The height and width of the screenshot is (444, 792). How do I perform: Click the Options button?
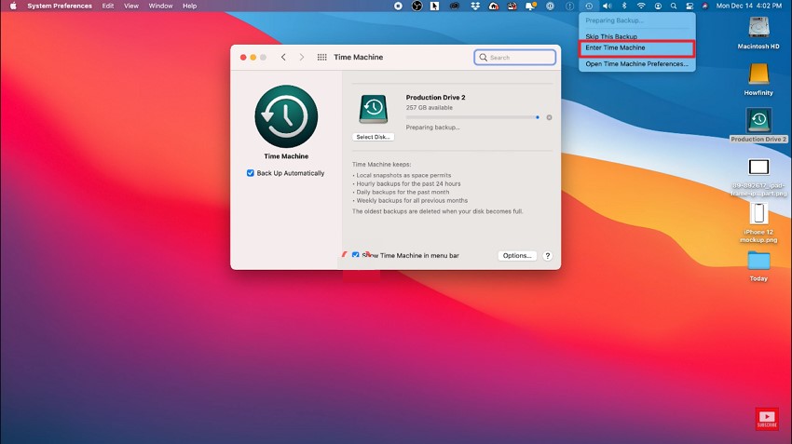click(x=517, y=256)
